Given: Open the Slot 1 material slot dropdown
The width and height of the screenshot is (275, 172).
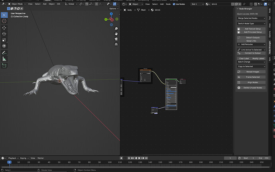Looking at the screenshot, I should coord(197,4).
